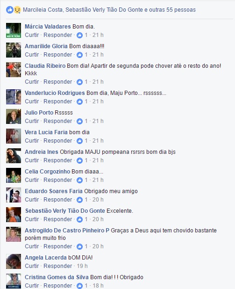Open Amarilide Gloria profile picture
The height and width of the screenshot is (289, 235).
14,50
